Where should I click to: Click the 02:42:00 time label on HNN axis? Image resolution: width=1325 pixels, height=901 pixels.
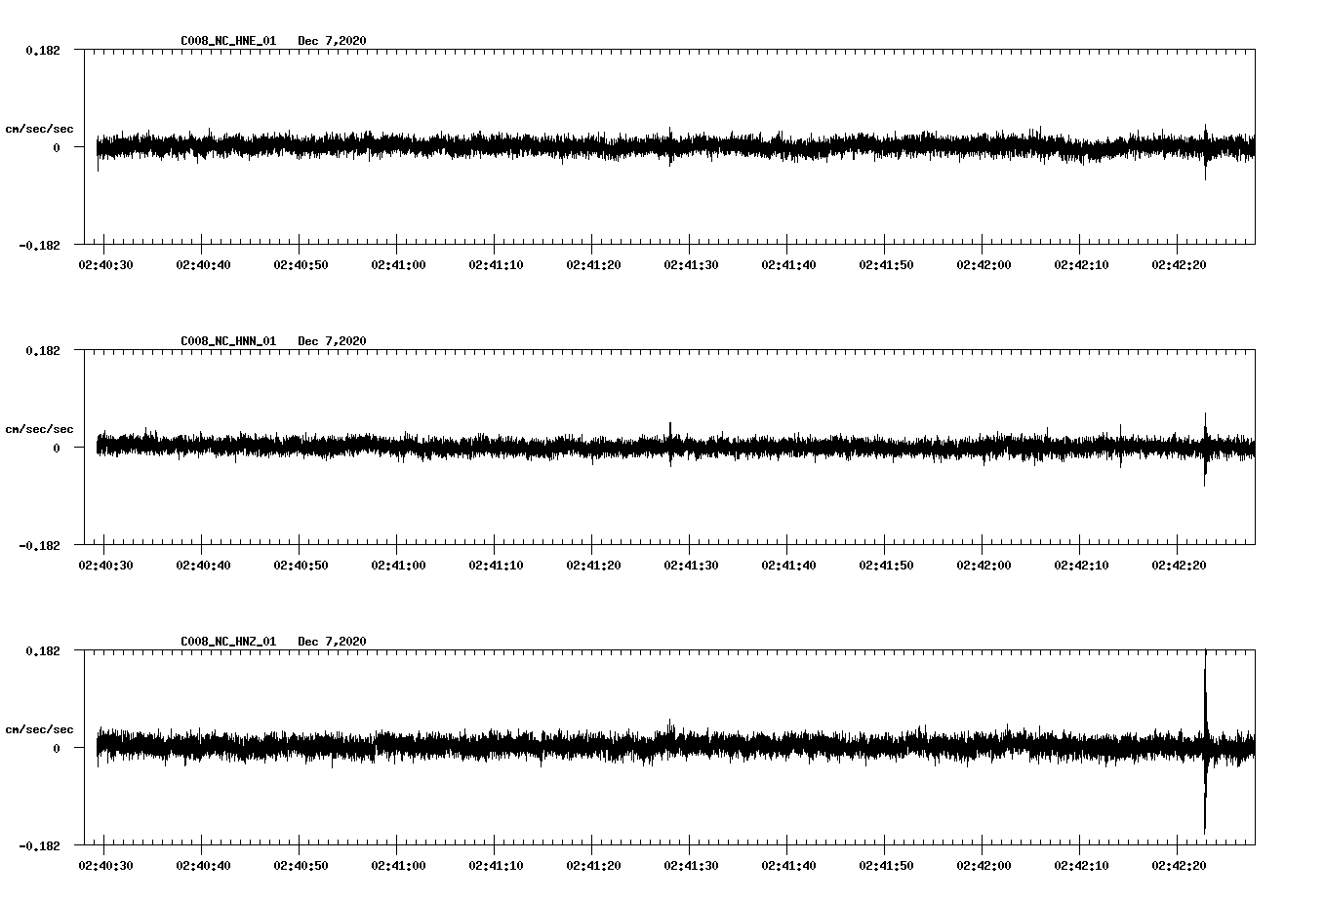pyautogui.click(x=984, y=563)
